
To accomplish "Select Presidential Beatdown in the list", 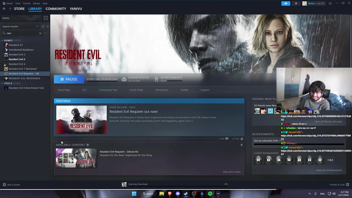I will tap(21, 50).
